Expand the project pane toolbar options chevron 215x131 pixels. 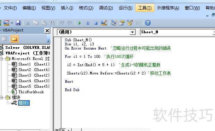[48, 41]
